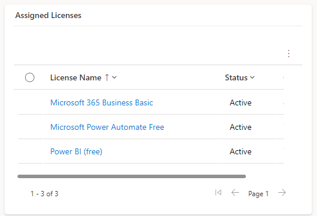Viewport: 317px width, 216px height.
Task: Open the Microsoft 365 Business Basic license
Action: (101, 102)
